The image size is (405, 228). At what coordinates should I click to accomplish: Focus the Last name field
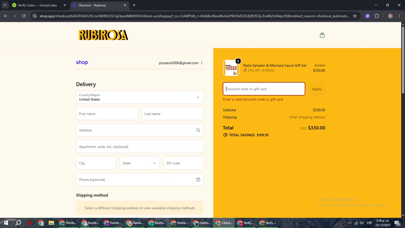pos(172,114)
